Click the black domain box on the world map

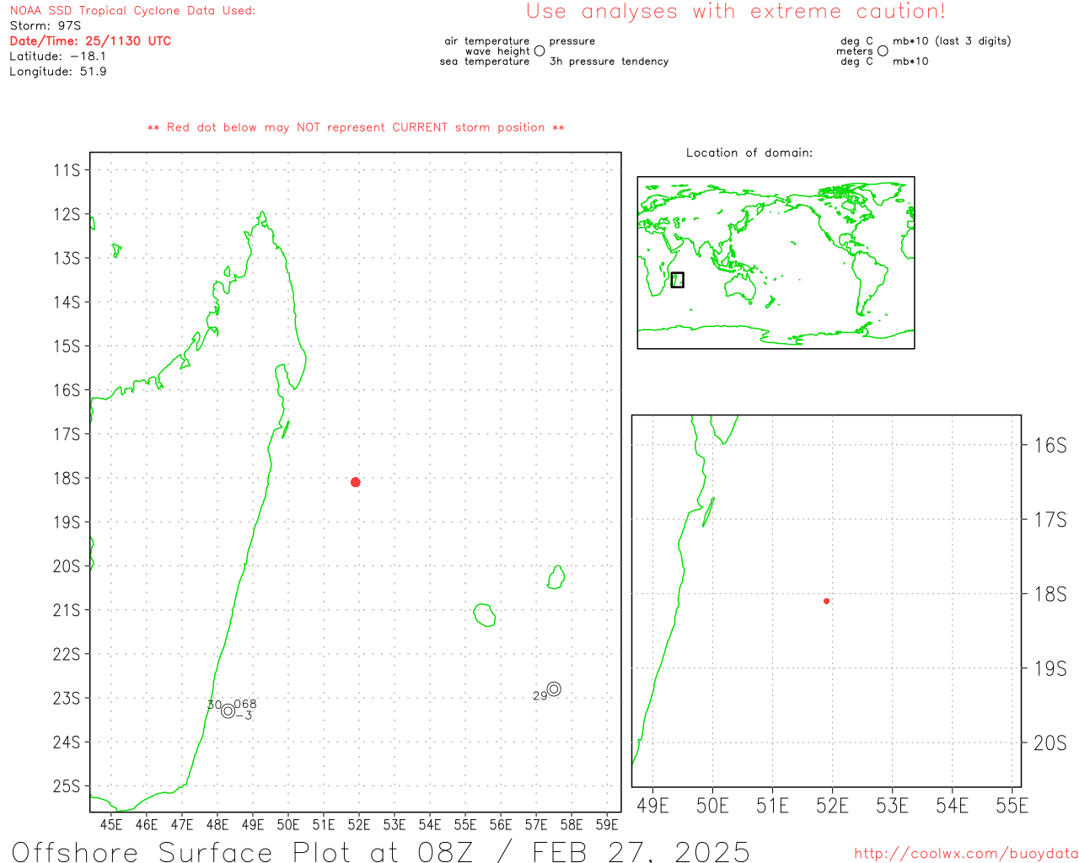pyautogui.click(x=677, y=280)
